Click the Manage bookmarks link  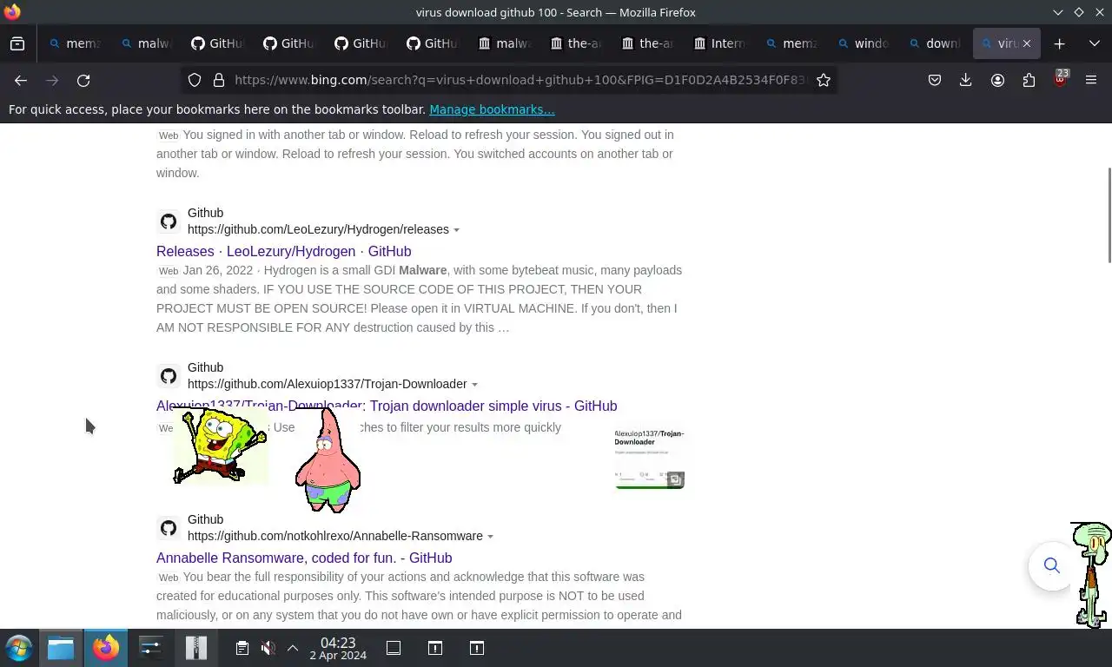click(492, 109)
